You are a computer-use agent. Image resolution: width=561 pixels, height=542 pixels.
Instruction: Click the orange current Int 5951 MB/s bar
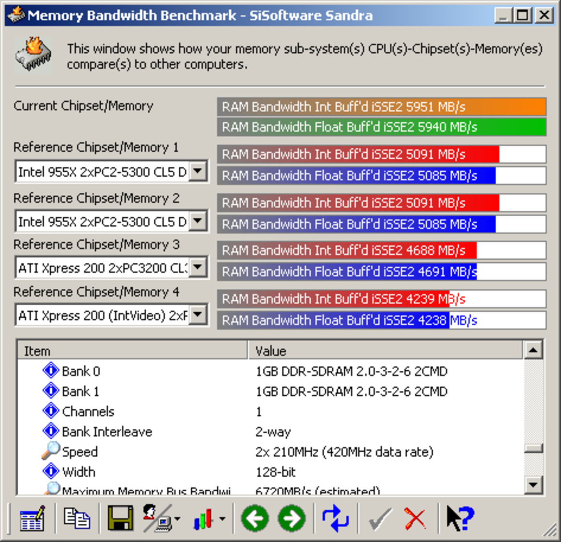(x=381, y=106)
